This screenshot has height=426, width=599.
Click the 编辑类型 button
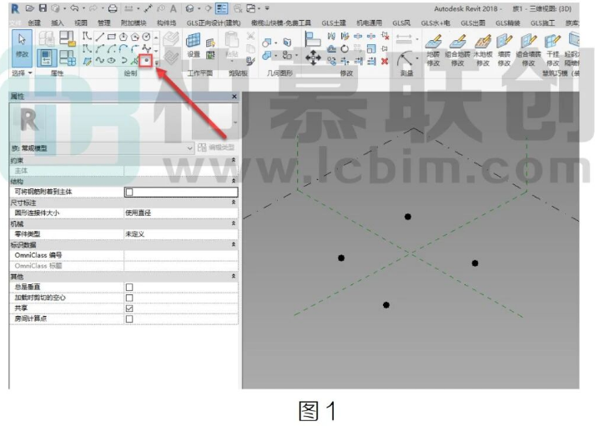tap(216, 148)
